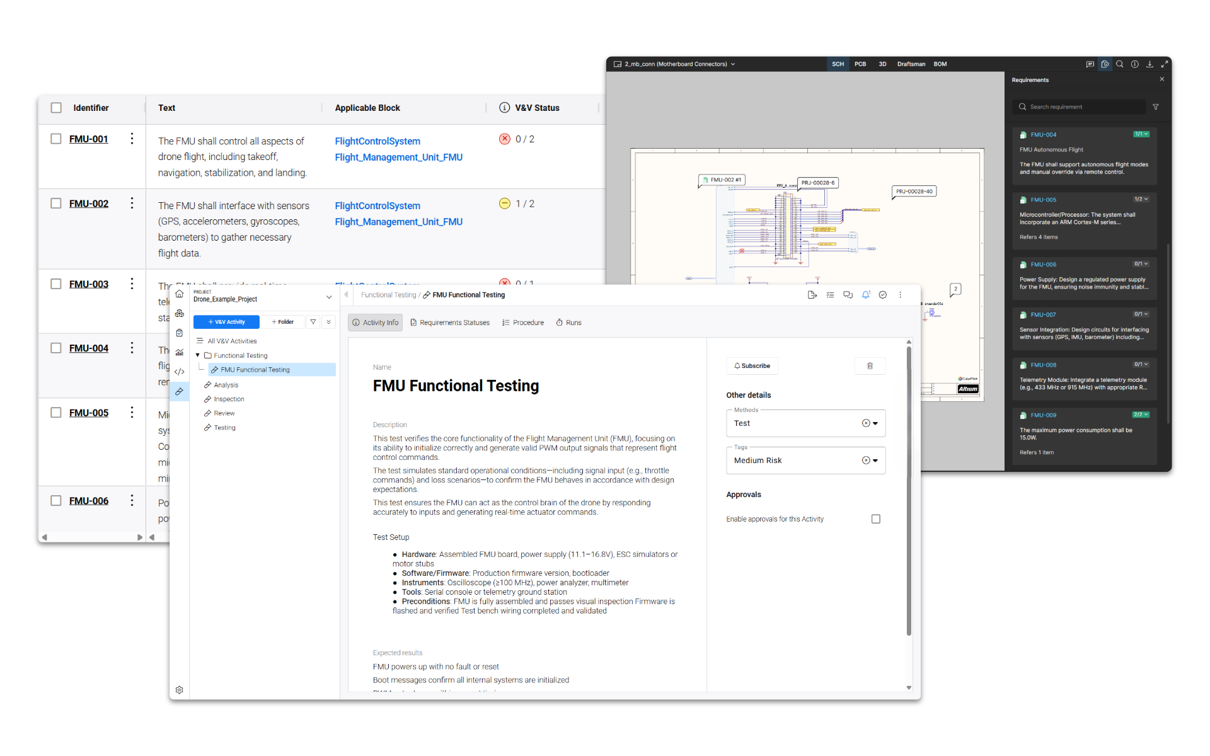
Task: Open the filter icon in the activities panel
Action: click(313, 321)
